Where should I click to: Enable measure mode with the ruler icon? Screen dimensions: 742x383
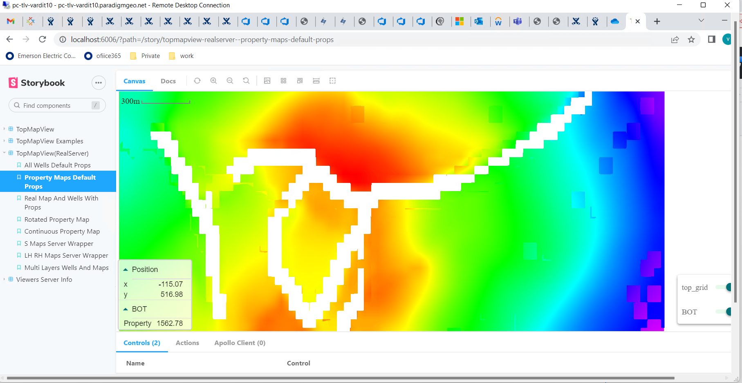coord(316,80)
